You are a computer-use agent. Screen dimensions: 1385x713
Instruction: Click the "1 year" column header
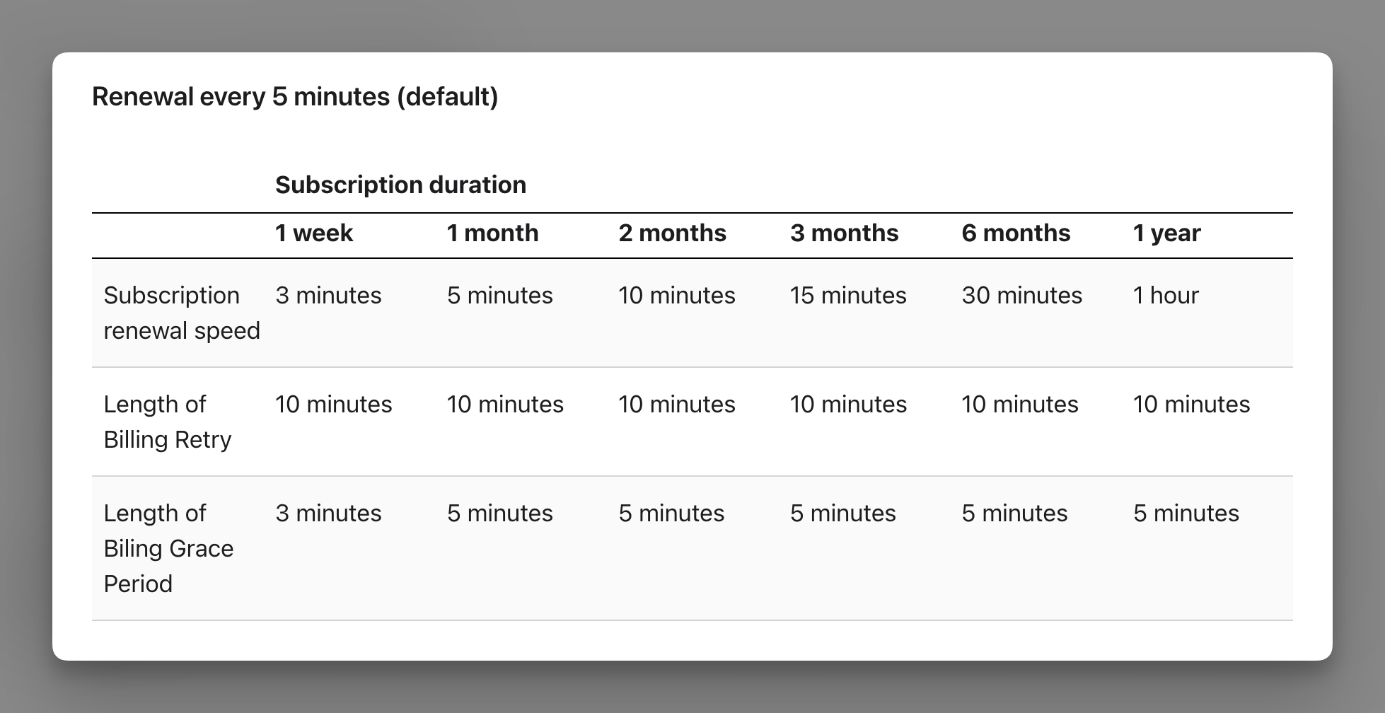(1166, 233)
